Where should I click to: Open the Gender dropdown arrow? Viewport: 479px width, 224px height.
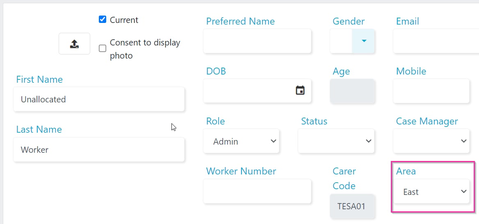(363, 41)
